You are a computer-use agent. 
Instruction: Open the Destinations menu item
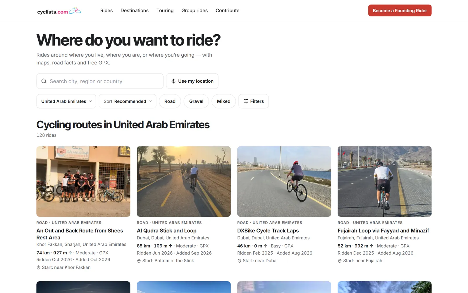[x=135, y=11]
